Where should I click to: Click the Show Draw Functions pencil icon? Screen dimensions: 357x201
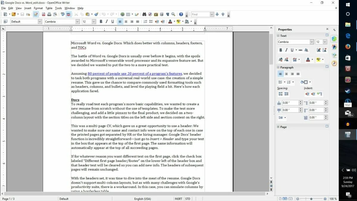coord(137,14)
